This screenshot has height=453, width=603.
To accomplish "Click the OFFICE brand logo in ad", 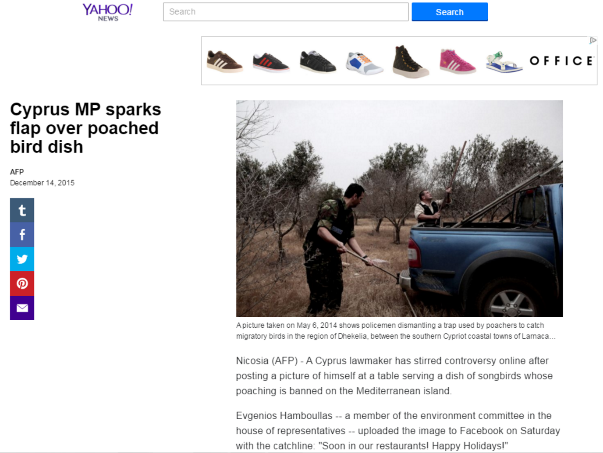I will point(561,61).
